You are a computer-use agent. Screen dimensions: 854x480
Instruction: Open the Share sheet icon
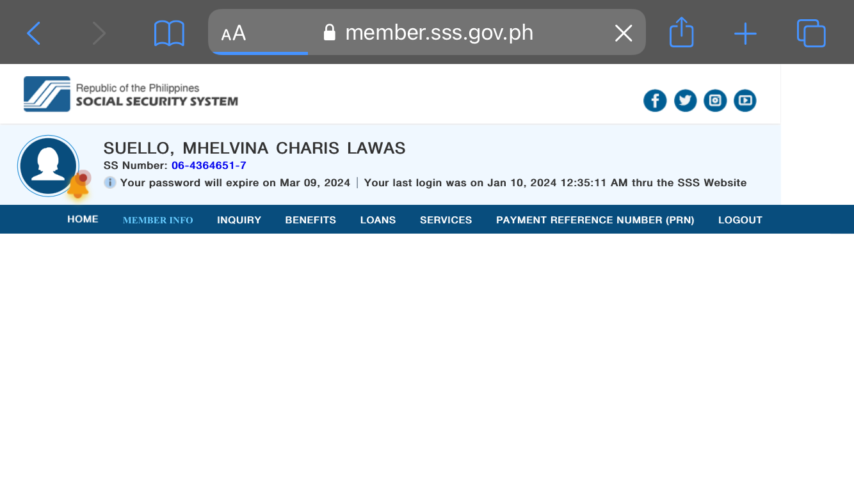click(x=681, y=33)
